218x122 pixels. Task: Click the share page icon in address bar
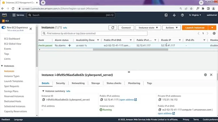coord(186,8)
